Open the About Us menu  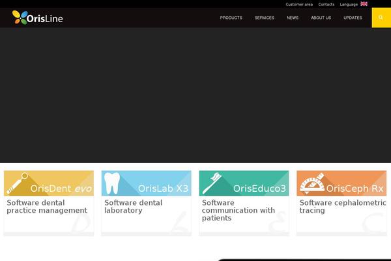(321, 18)
